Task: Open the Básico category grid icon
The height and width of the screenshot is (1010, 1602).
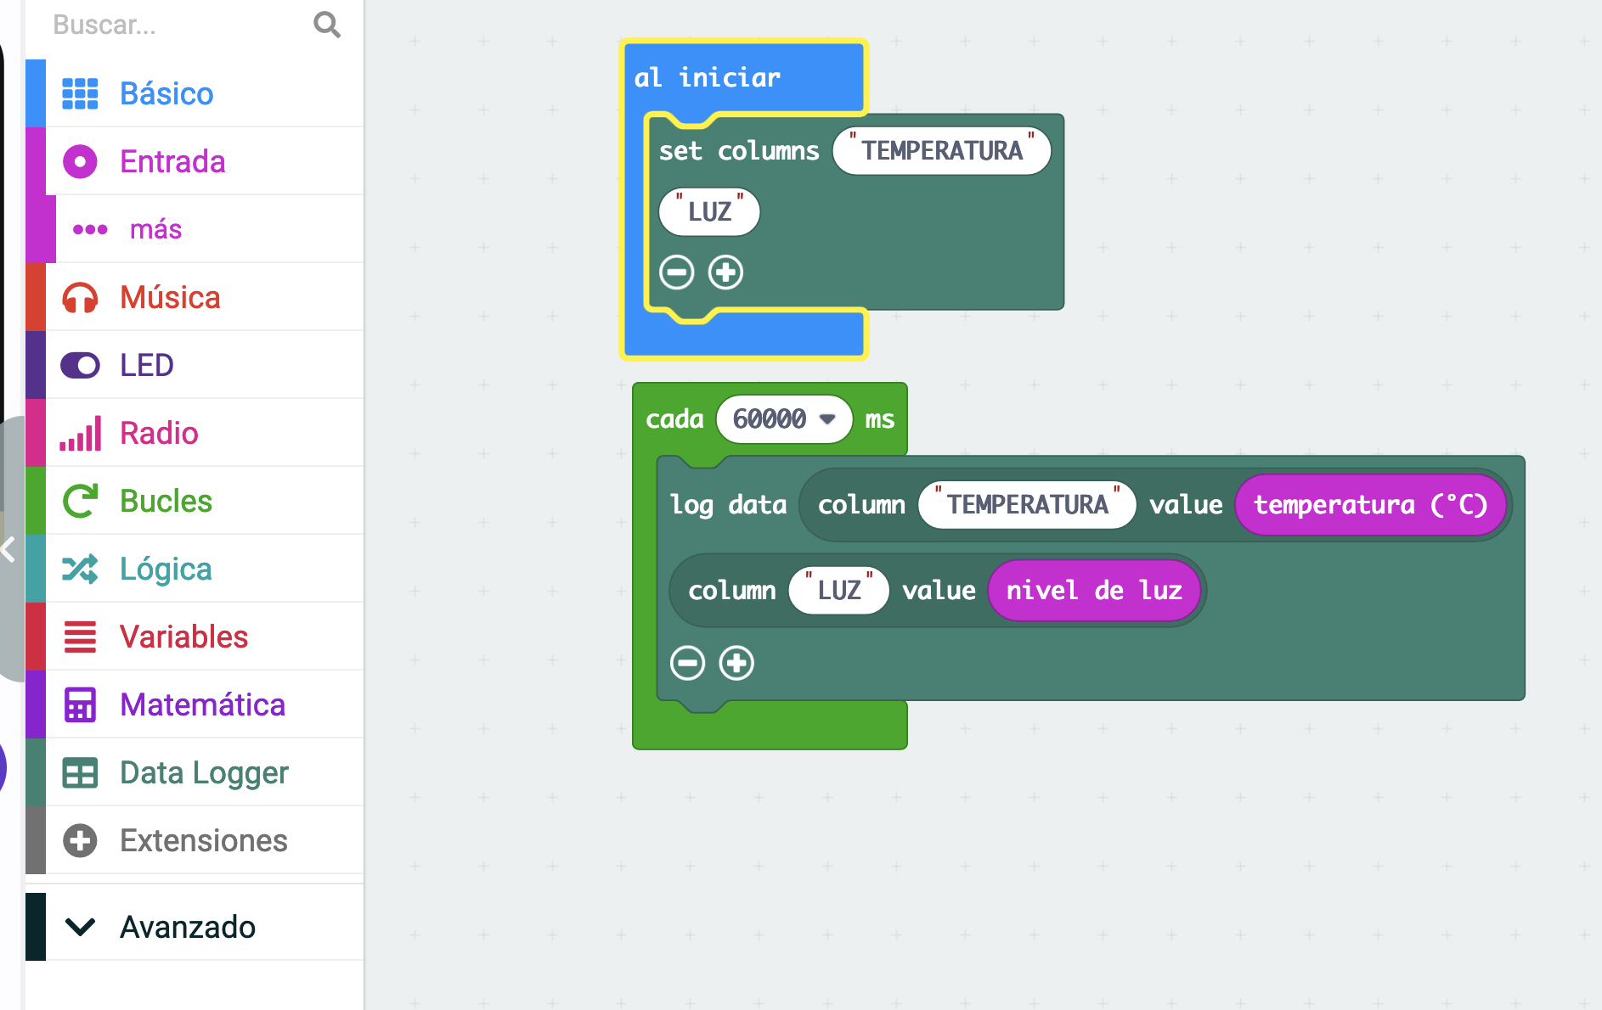Action: 80,93
